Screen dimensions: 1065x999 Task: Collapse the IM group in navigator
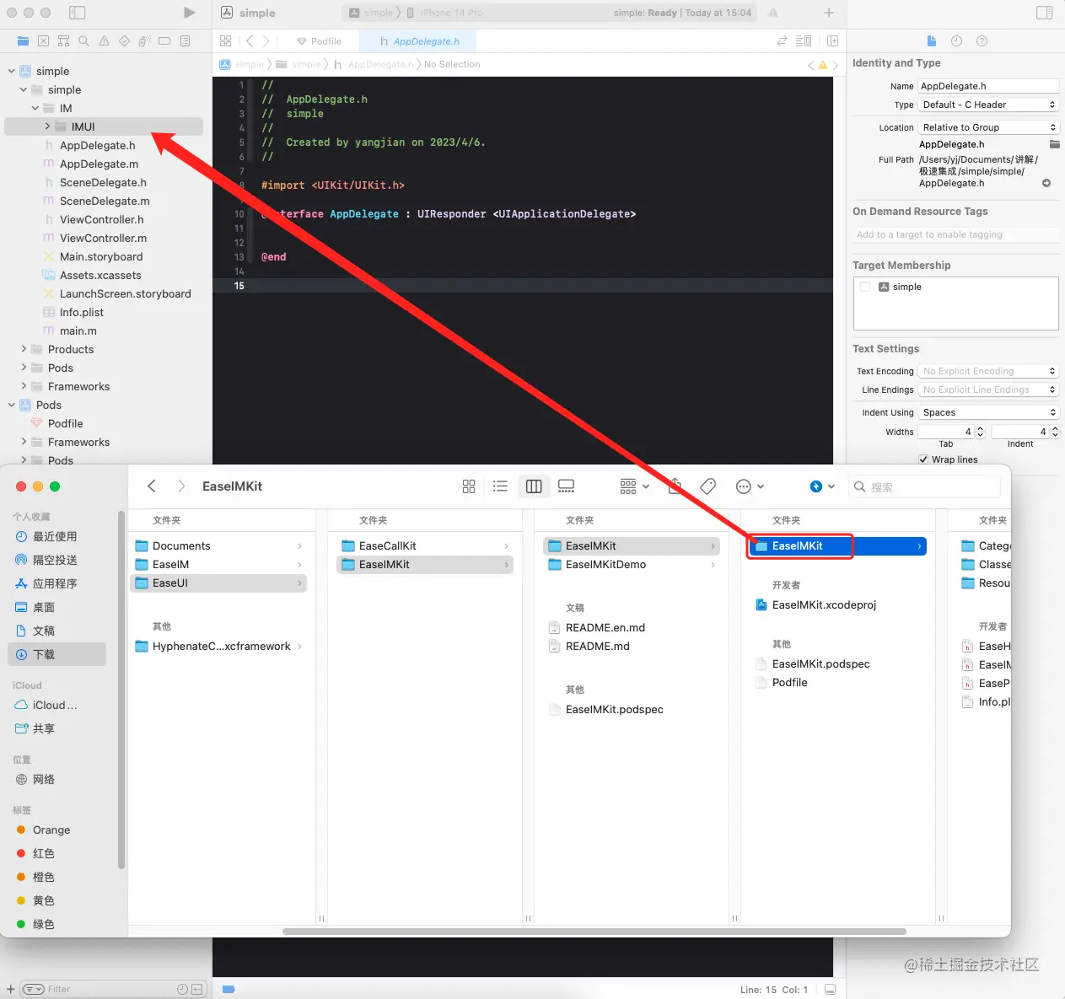(35, 108)
